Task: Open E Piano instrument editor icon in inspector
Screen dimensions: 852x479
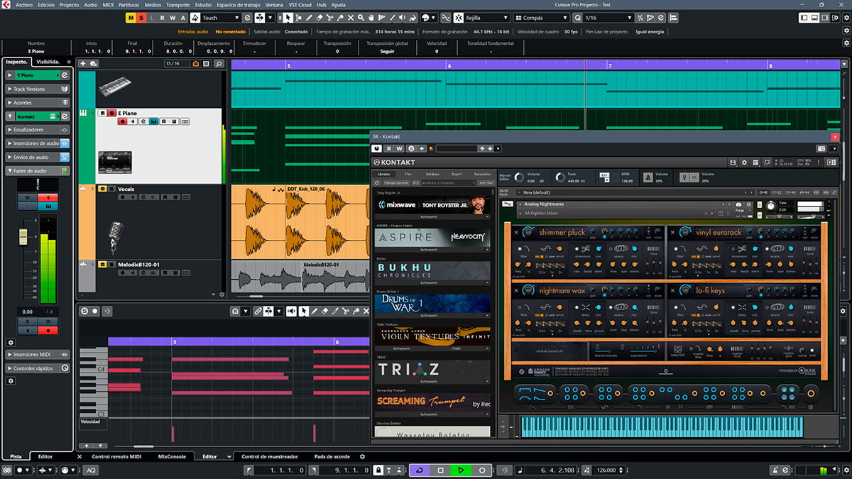Action: coord(65,75)
